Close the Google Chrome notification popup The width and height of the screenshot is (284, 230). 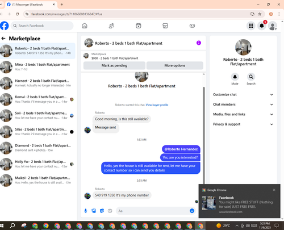(274, 190)
